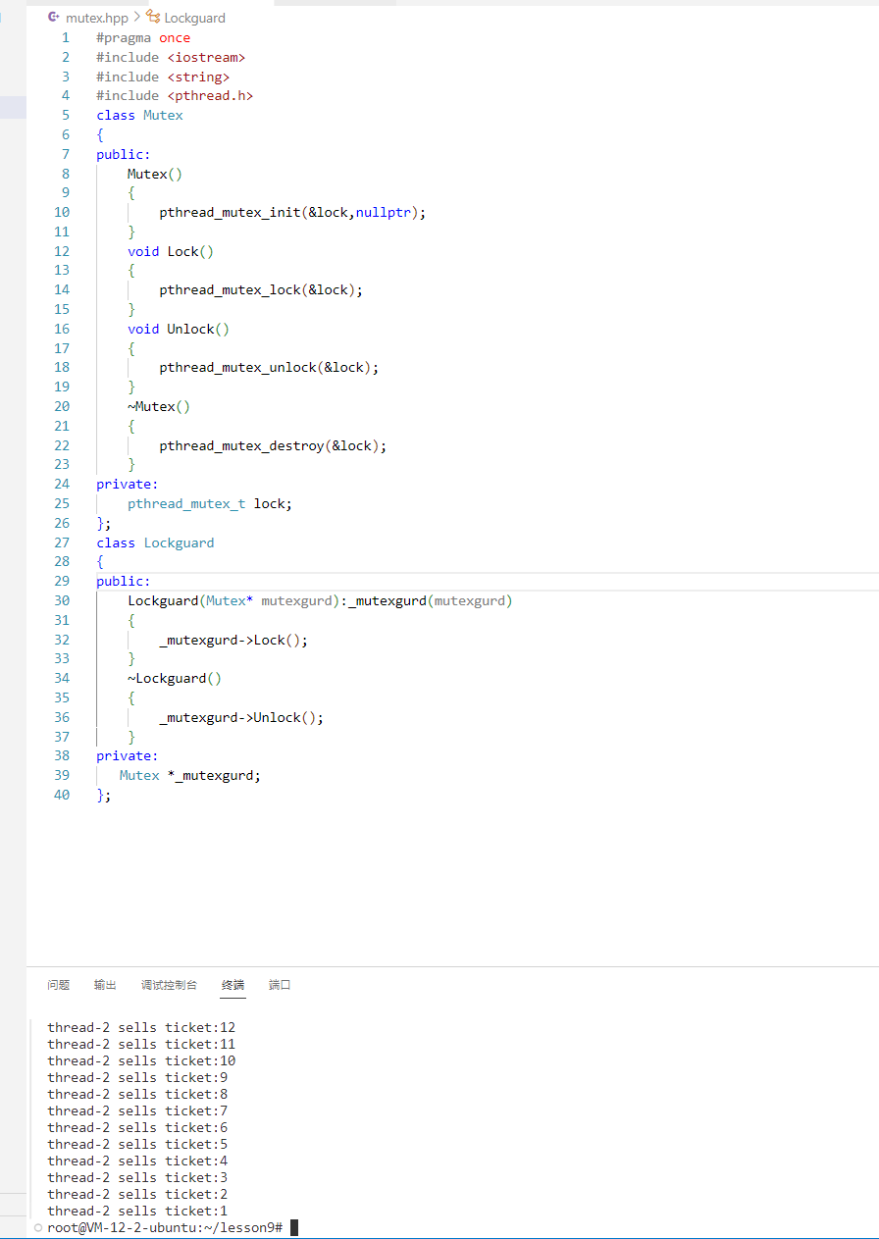The width and height of the screenshot is (879, 1239).
Task: Click terminal line 'thread-2 sells ticket:5'
Action: [x=137, y=1145]
